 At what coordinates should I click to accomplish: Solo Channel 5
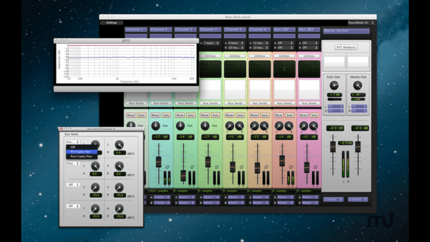point(240,115)
